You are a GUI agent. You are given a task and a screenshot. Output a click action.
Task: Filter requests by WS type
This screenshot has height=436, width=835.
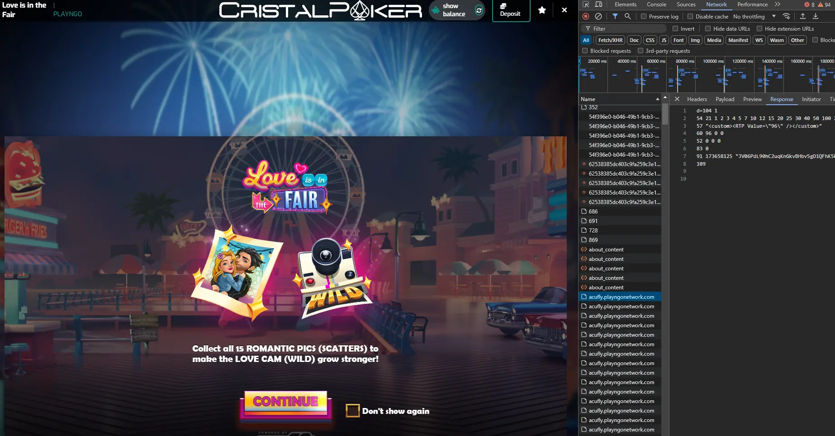pos(759,40)
